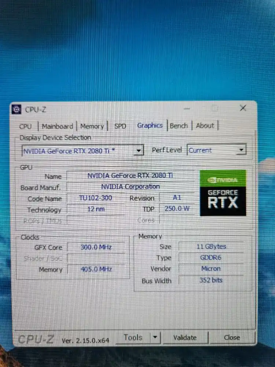275x367 pixels.
Task: Open the Mainboard tab
Action: pos(58,126)
